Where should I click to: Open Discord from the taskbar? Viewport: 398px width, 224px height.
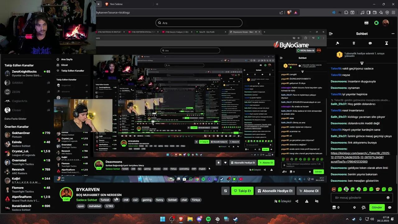coord(199,219)
